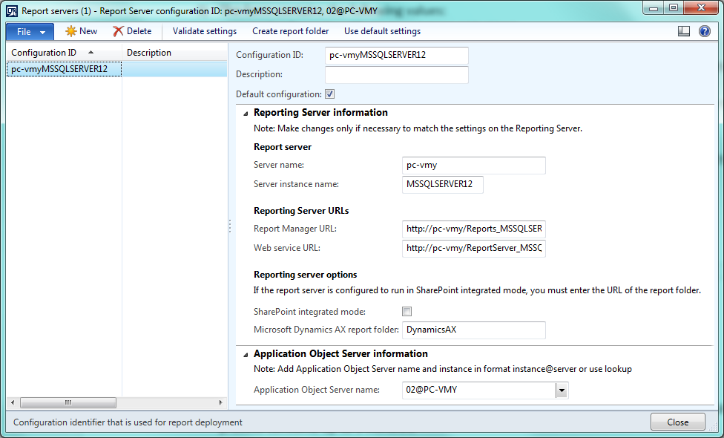Click the Microsoft Dynamics AX report folder field

point(474,330)
